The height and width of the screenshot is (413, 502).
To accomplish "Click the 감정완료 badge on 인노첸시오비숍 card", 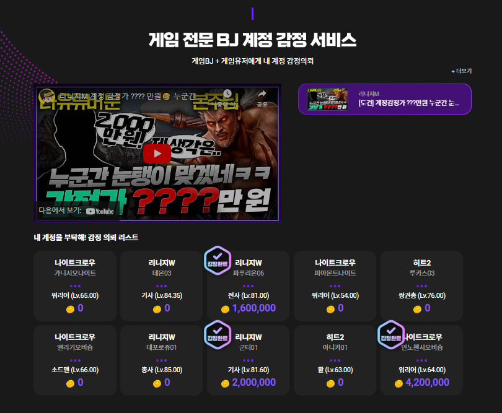I will 391,334.
